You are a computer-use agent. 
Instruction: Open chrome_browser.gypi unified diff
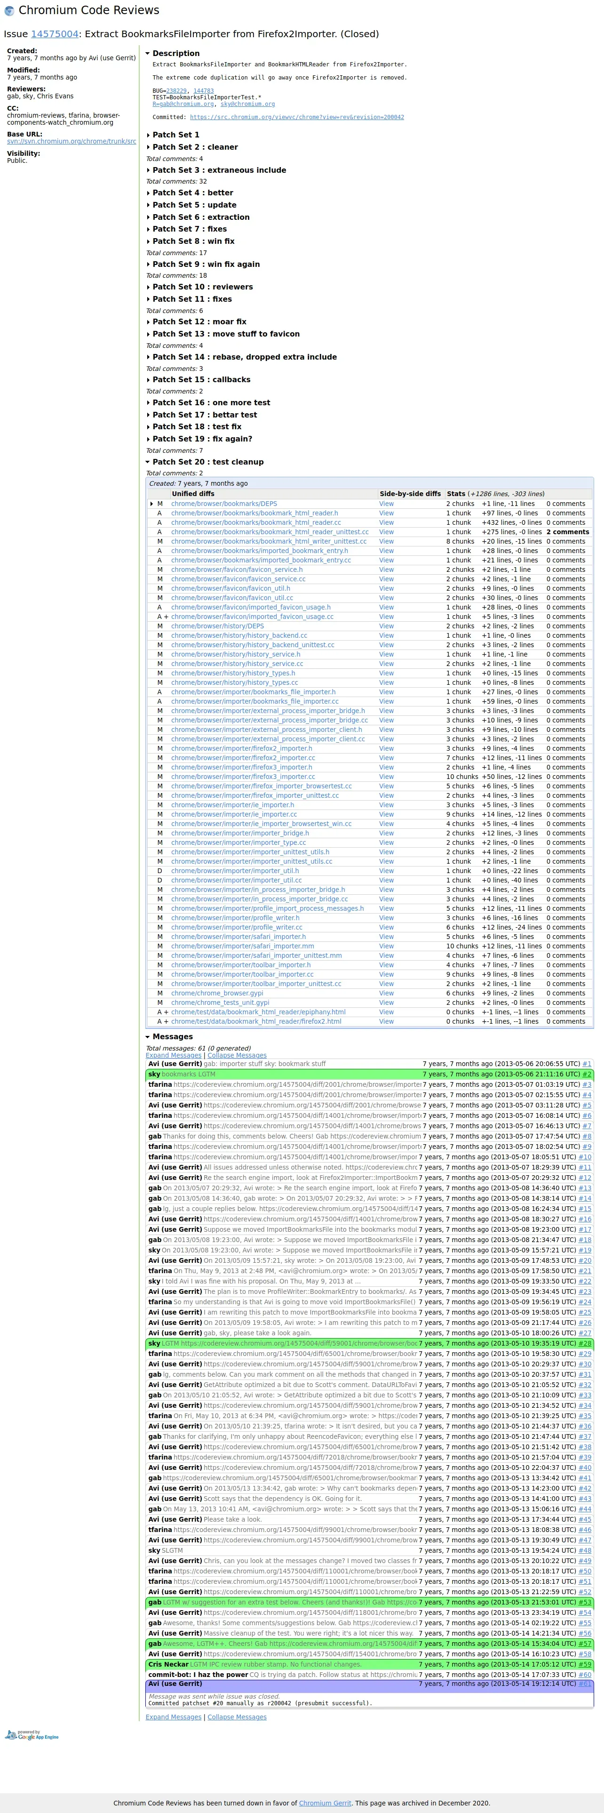click(216, 993)
